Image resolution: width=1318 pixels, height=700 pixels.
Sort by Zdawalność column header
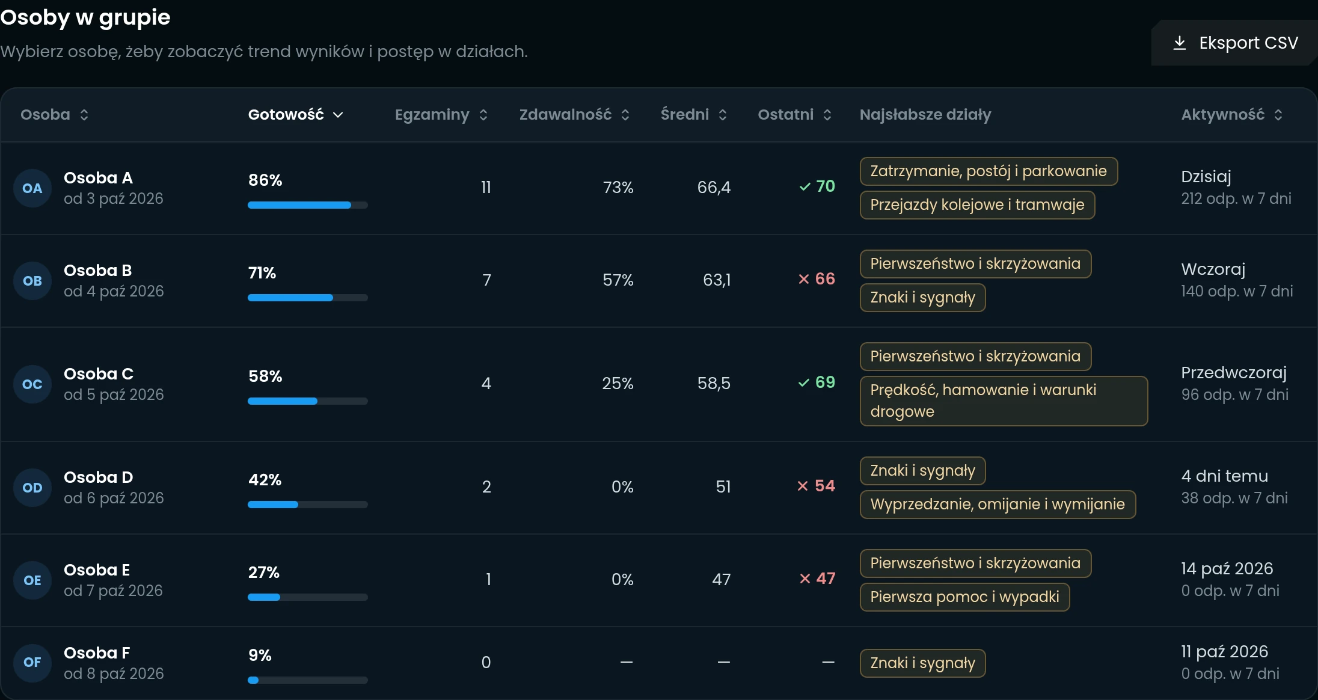(x=574, y=114)
